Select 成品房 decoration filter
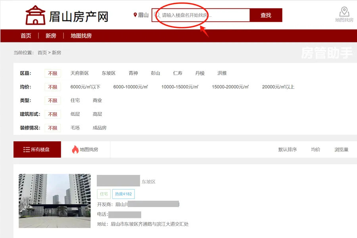 click(x=99, y=128)
